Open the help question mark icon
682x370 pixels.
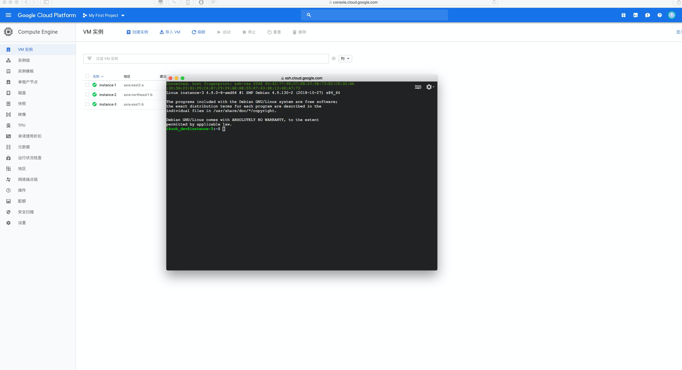click(659, 15)
